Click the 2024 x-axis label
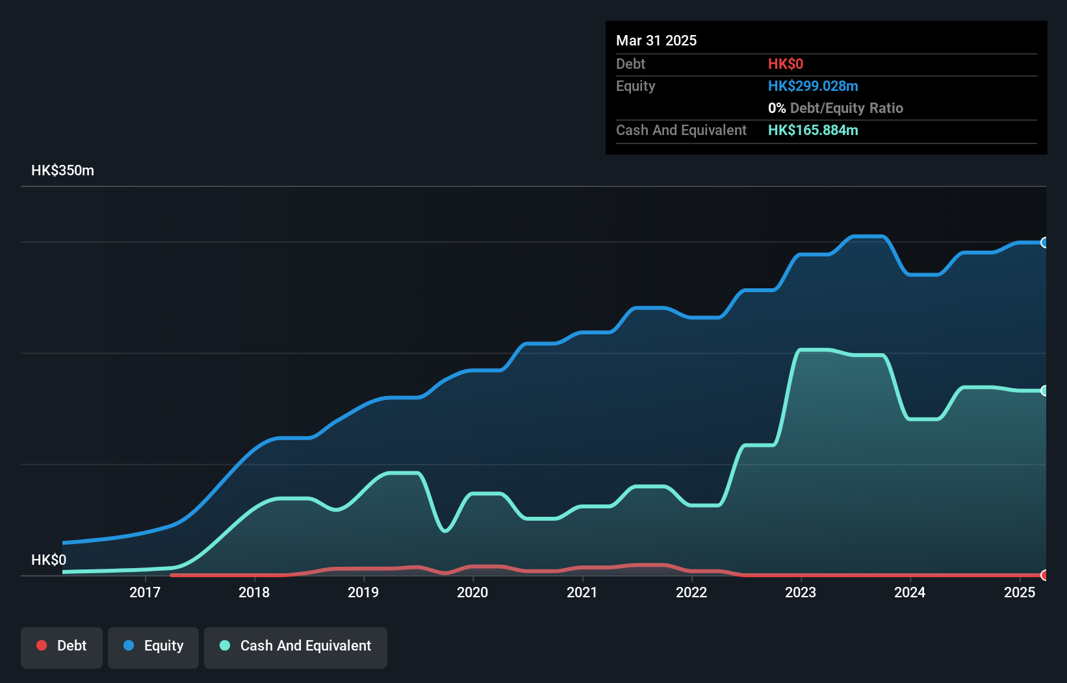 click(910, 592)
